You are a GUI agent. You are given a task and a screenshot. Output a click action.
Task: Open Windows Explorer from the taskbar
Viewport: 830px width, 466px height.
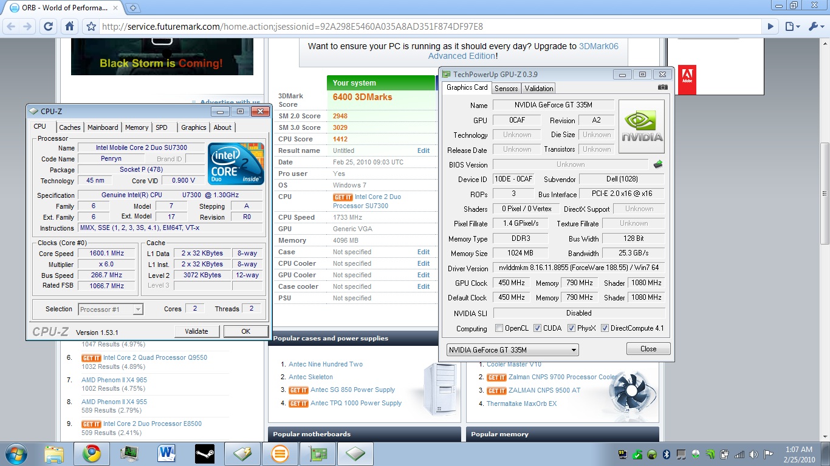[x=54, y=454]
